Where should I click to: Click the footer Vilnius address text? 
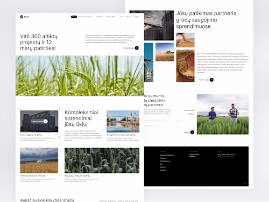[226, 155]
